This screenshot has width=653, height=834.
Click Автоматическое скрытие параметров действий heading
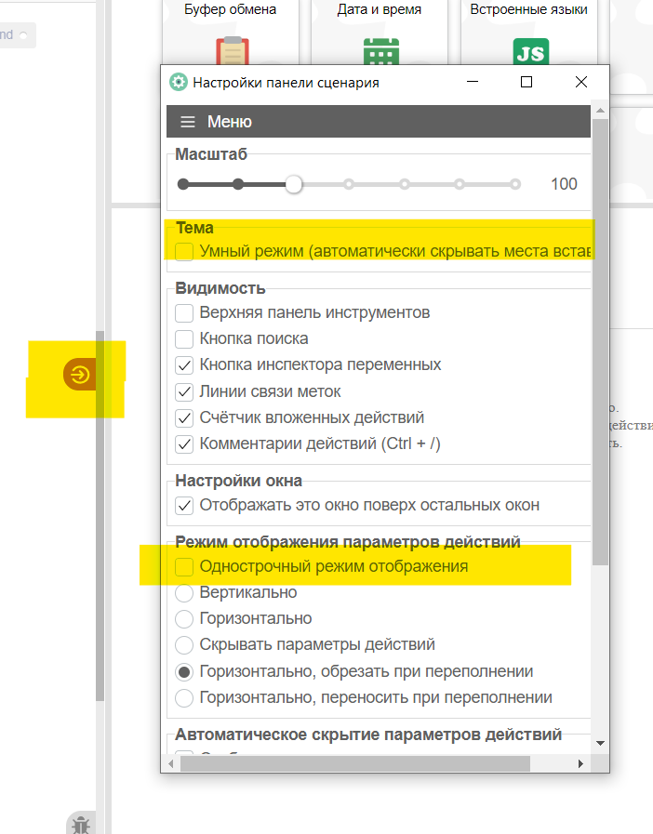click(x=368, y=735)
